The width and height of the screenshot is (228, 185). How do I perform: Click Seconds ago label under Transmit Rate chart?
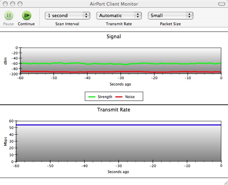click(x=118, y=172)
